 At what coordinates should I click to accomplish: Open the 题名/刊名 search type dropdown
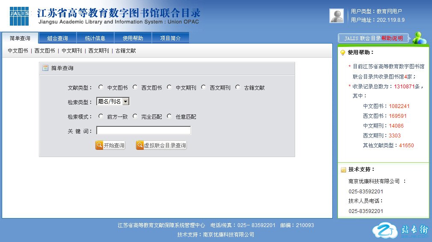tap(126, 102)
